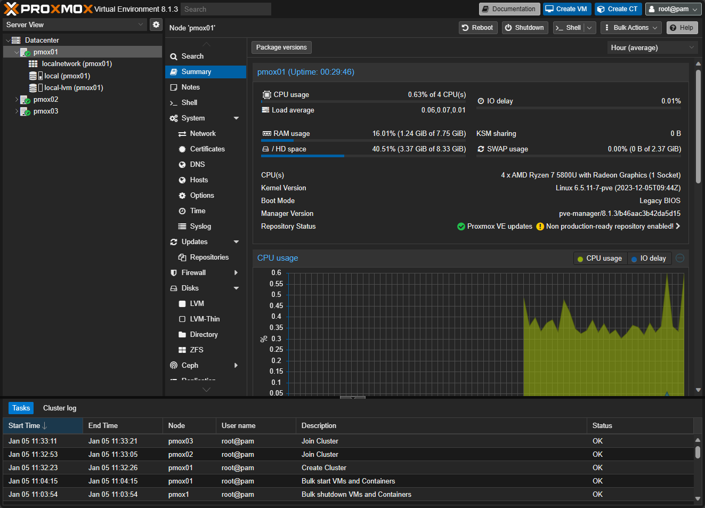The height and width of the screenshot is (508, 705).
Task: Open the Bulk Actions dropdown menu
Action: tap(631, 28)
